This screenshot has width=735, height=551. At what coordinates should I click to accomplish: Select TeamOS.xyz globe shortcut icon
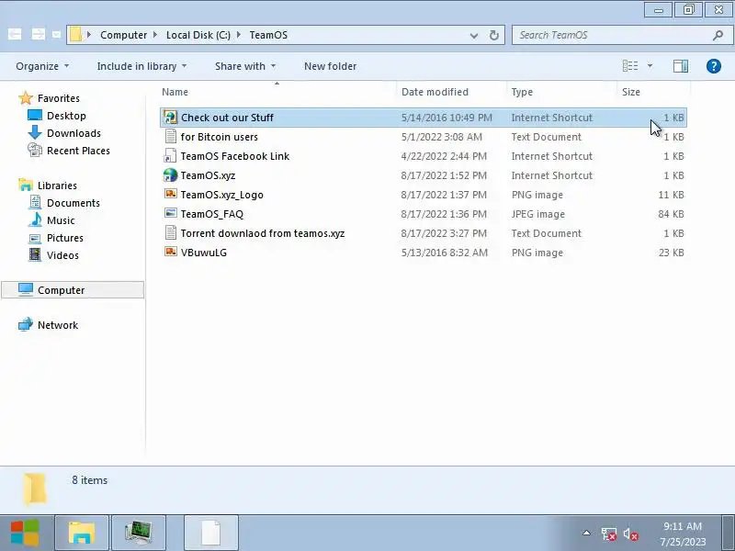[x=170, y=175]
